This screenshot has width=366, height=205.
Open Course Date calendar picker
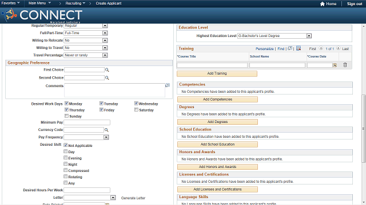click(x=335, y=65)
